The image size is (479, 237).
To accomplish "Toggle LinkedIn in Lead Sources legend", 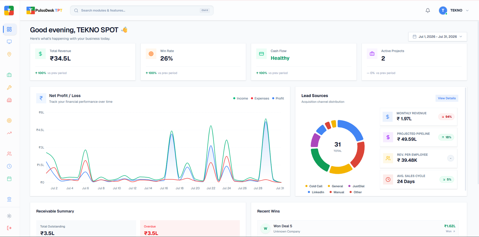I will coord(316,192).
